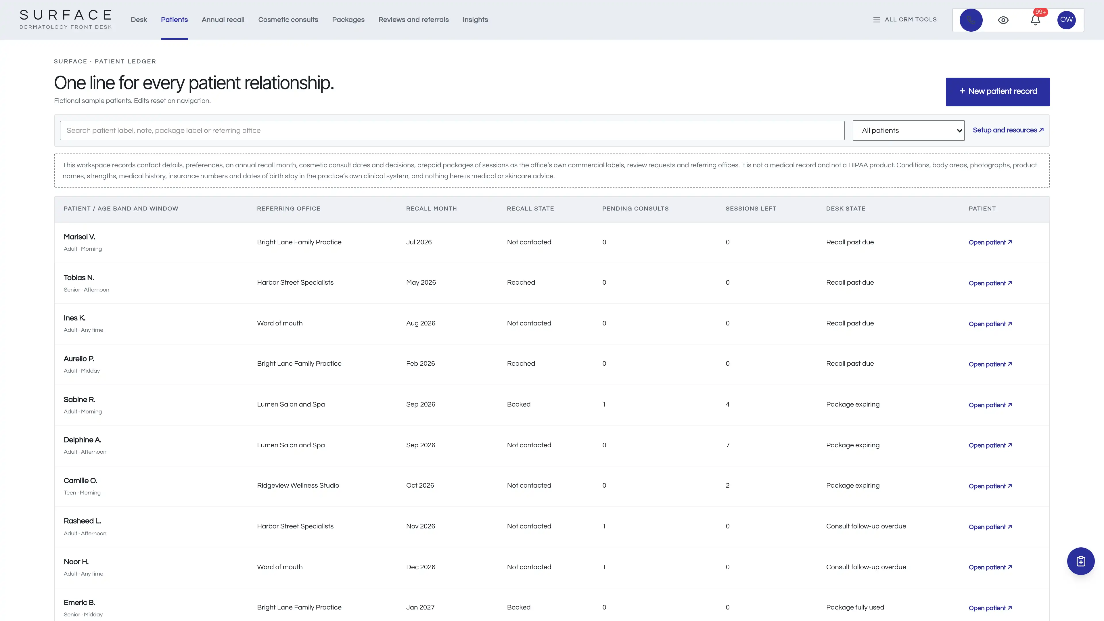Screen dimensions: 1104x621
Task: Open Setup and resources link
Action: tap(1008, 130)
